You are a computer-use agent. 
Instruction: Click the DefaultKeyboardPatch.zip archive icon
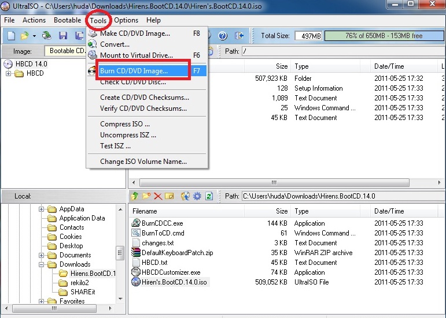pos(136,252)
